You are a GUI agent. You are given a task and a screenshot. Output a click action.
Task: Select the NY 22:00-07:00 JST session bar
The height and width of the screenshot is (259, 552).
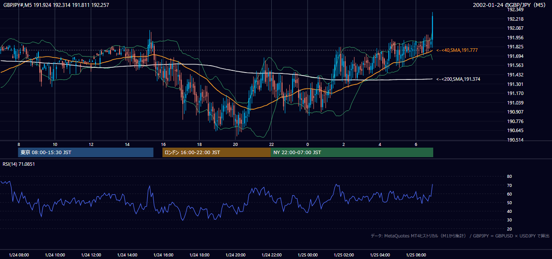click(352, 152)
